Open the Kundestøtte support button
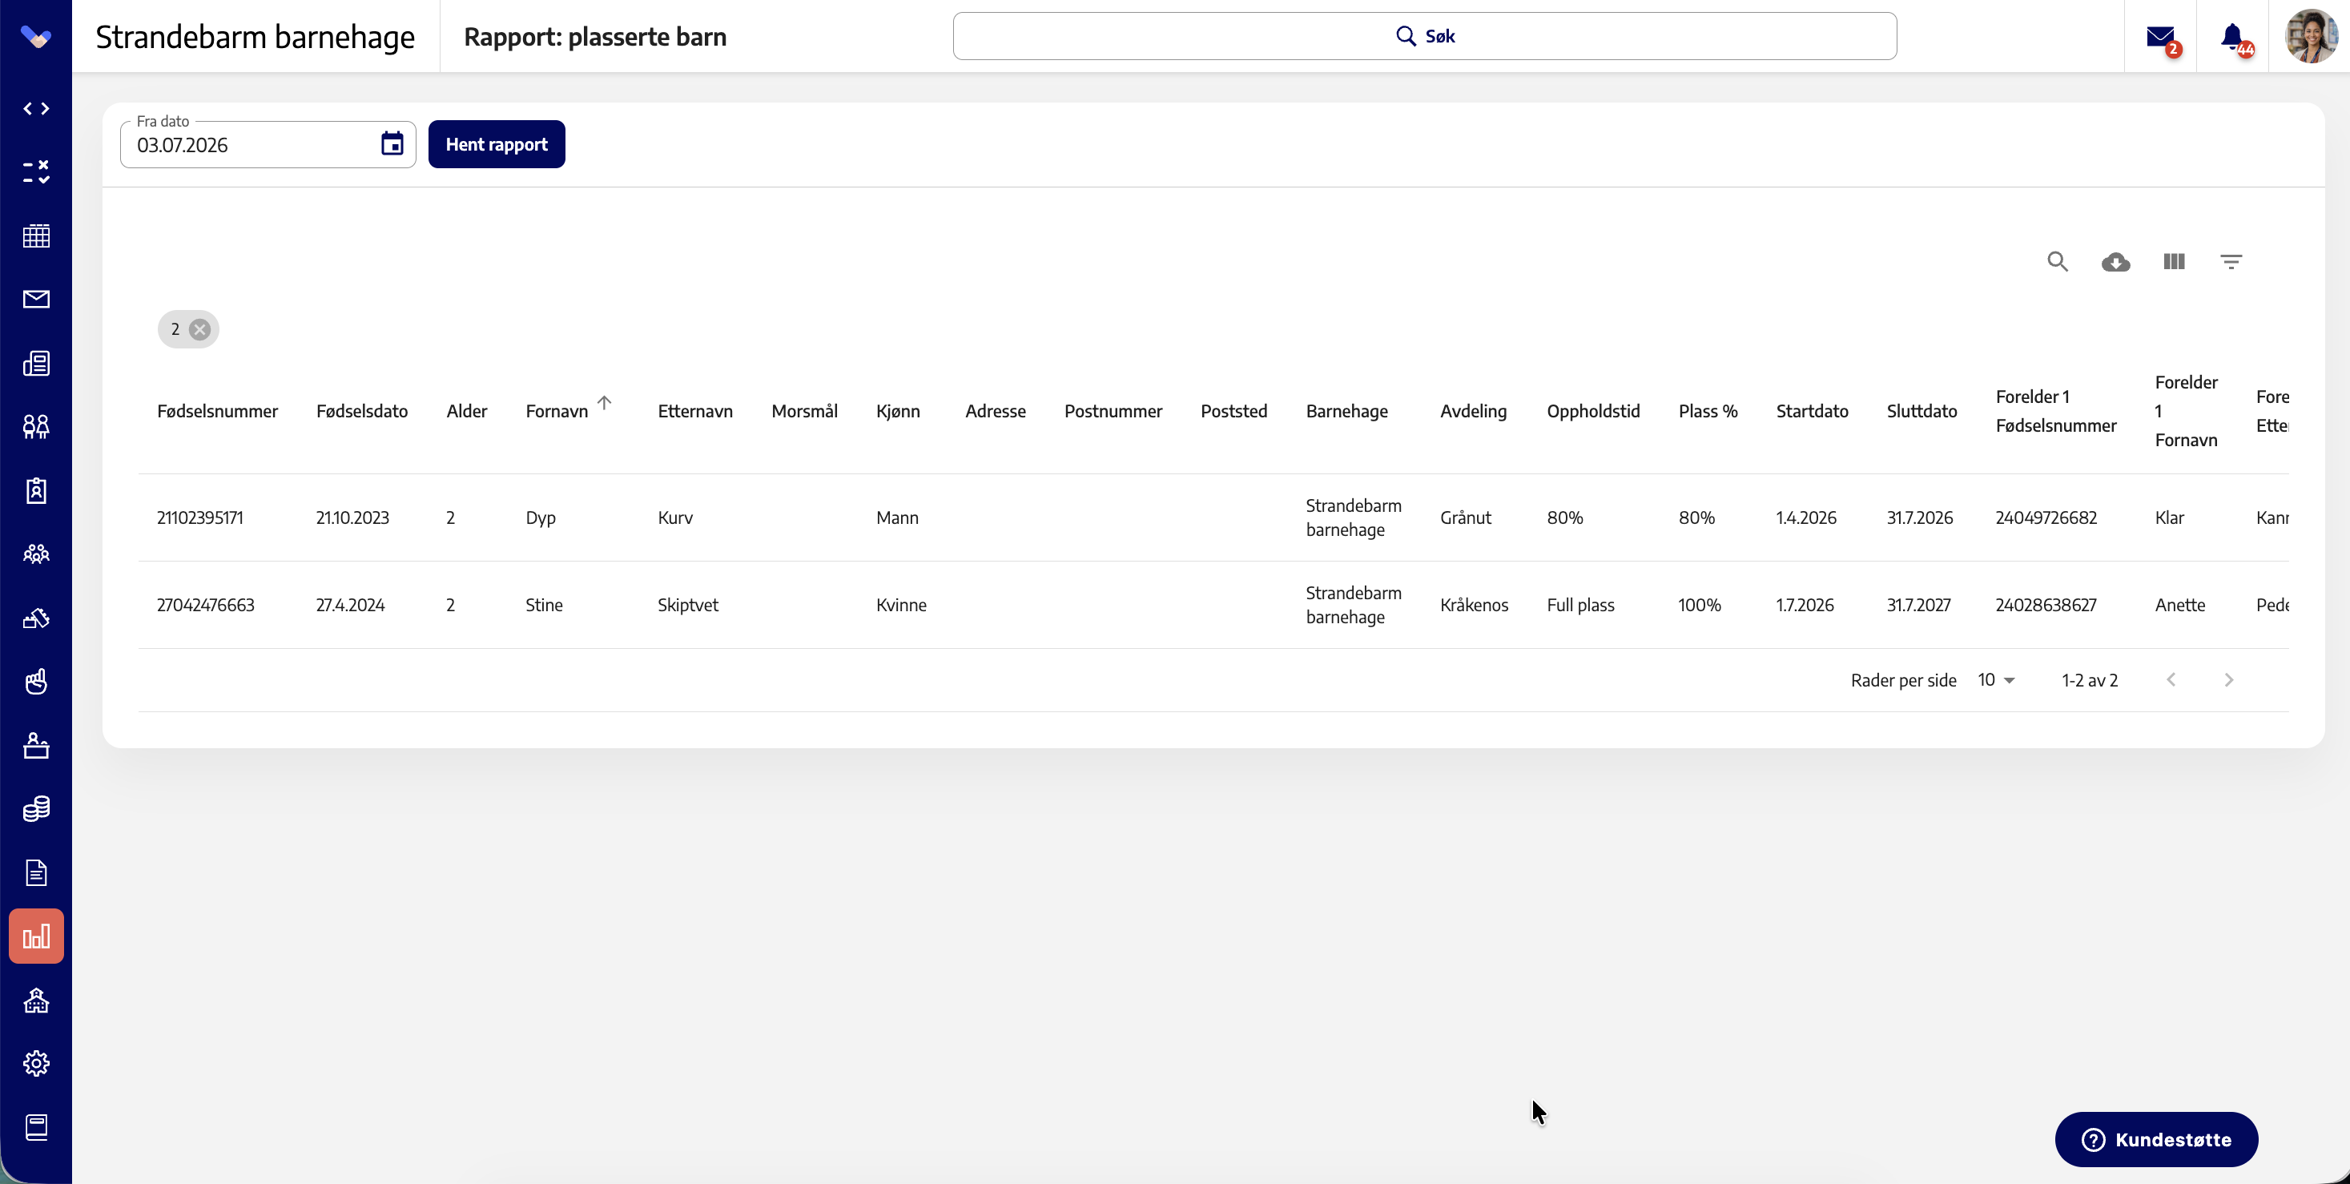The height and width of the screenshot is (1184, 2350). (2155, 1139)
